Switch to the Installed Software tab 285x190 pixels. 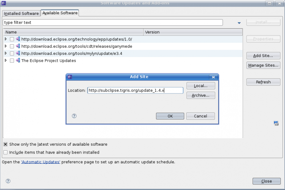click(21, 14)
